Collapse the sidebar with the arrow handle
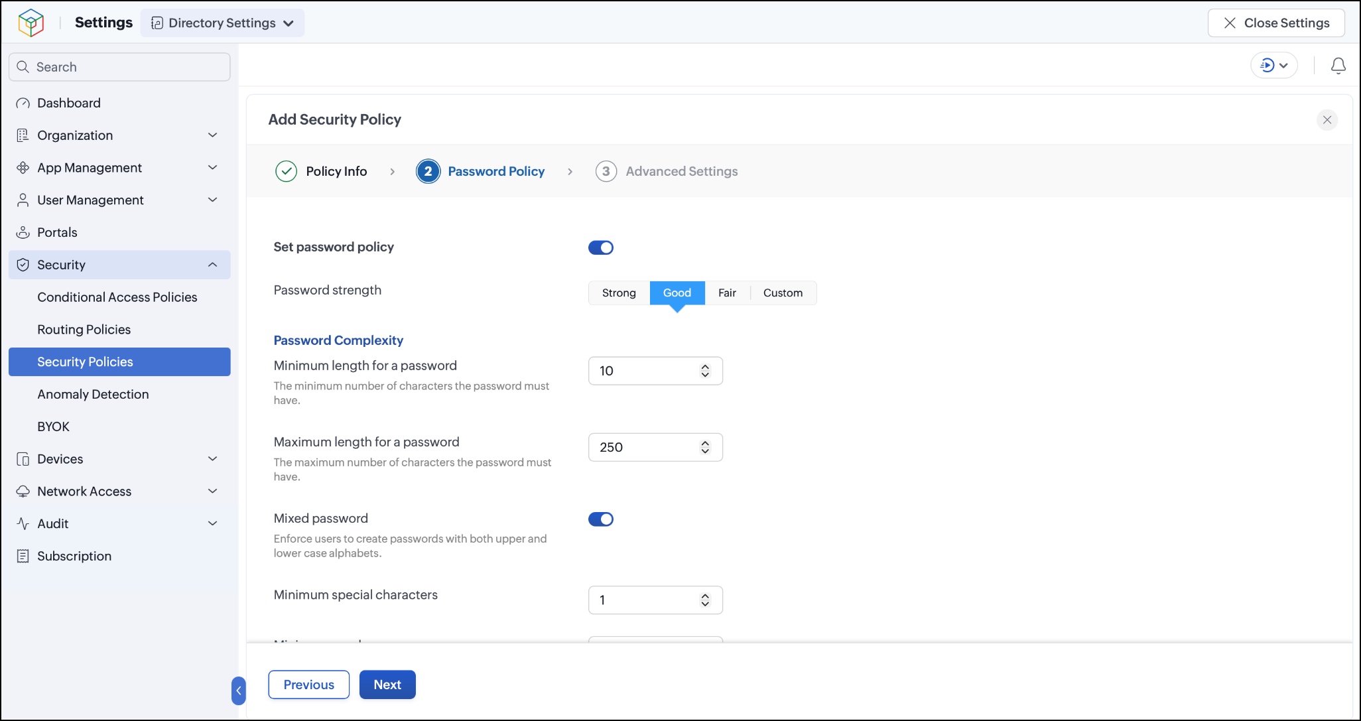Viewport: 1361px width, 721px height. [x=239, y=690]
